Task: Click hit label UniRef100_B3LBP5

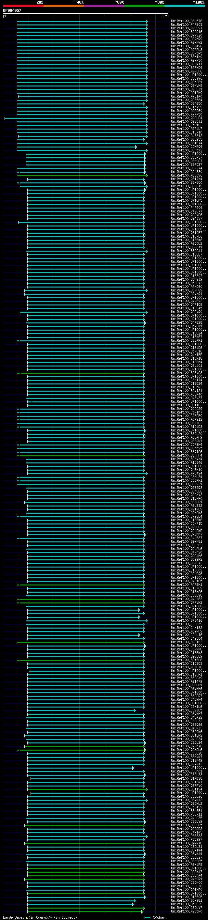Action: point(187,825)
